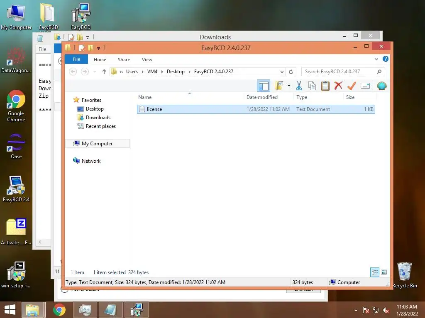This screenshot has height=318, width=425.
Task: Click the orange checkmark Properties icon
Action: coord(352,86)
